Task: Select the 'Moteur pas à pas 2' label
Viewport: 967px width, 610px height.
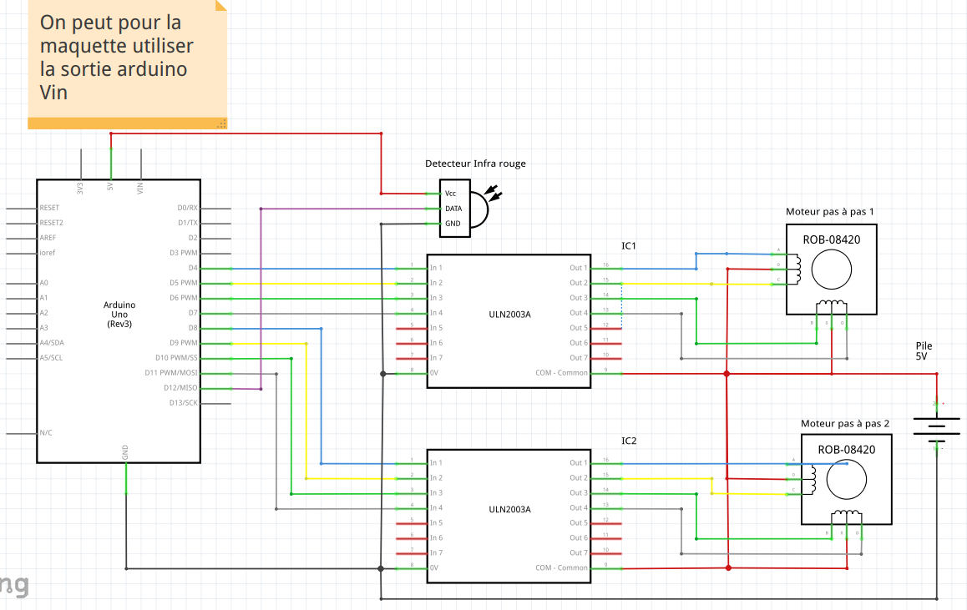Action: click(845, 423)
